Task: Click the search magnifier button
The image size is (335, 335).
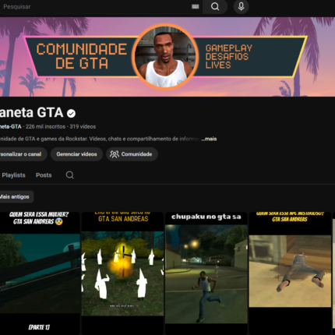Action: coord(215,6)
